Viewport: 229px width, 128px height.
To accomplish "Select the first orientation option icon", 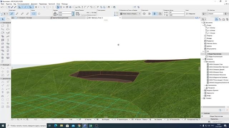I will tap(144, 14).
